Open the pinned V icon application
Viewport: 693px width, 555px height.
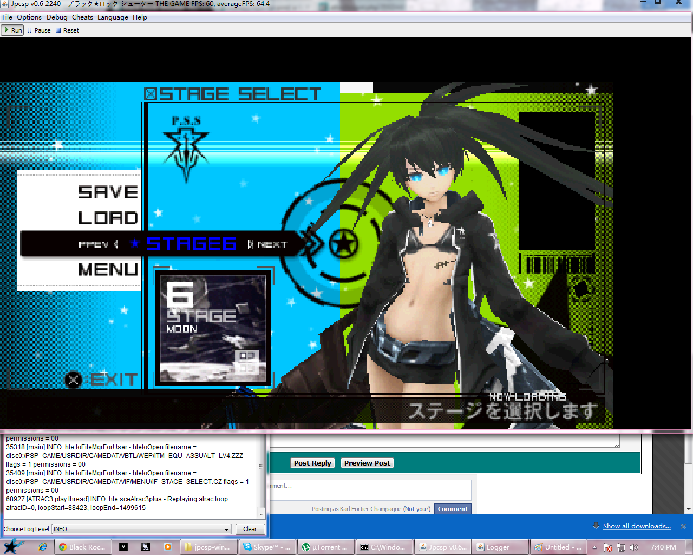pyautogui.click(x=123, y=547)
